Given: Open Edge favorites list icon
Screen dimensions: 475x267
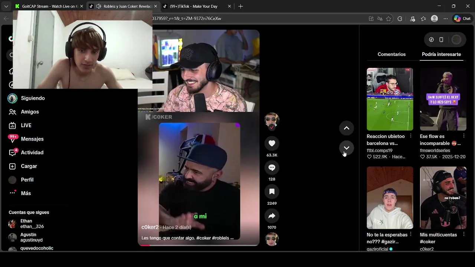Looking at the screenshot, I should click(x=423, y=19).
